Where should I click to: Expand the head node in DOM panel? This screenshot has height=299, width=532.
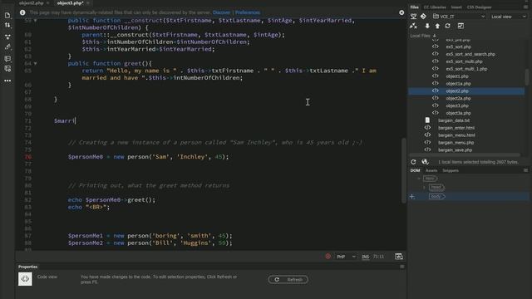[x=424, y=187]
